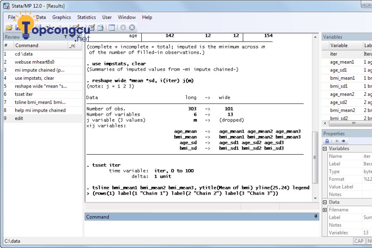Select 'help mi impute chained' in Review
Image resolution: width=372 pixels, height=248 pixels.
pyautogui.click(x=43, y=110)
